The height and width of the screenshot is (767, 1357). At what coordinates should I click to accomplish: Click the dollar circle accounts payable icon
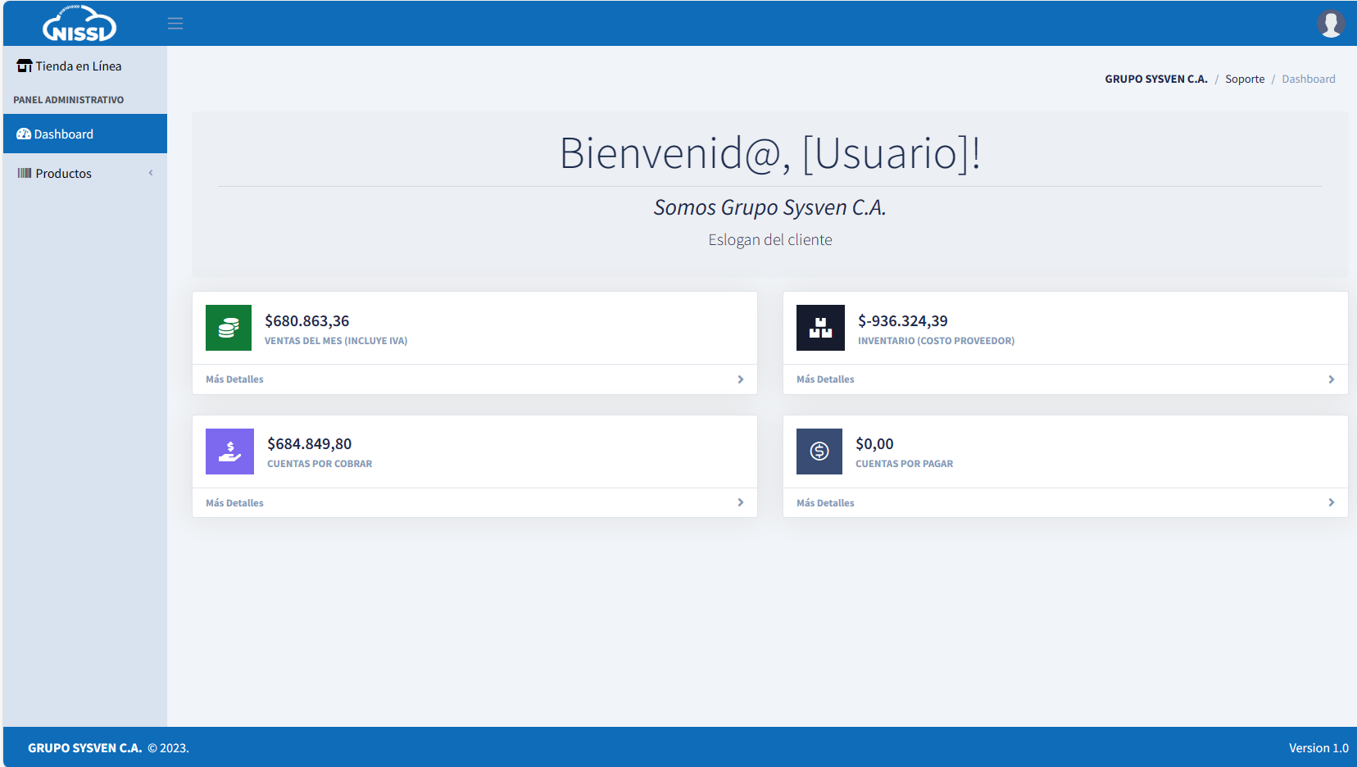[x=819, y=452]
